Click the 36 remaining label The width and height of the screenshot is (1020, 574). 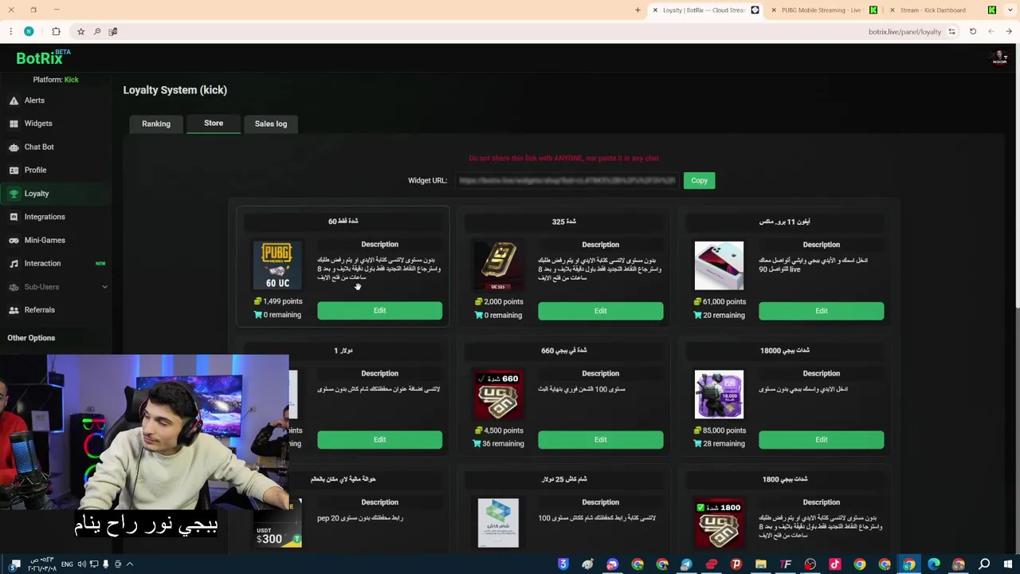pyautogui.click(x=503, y=443)
